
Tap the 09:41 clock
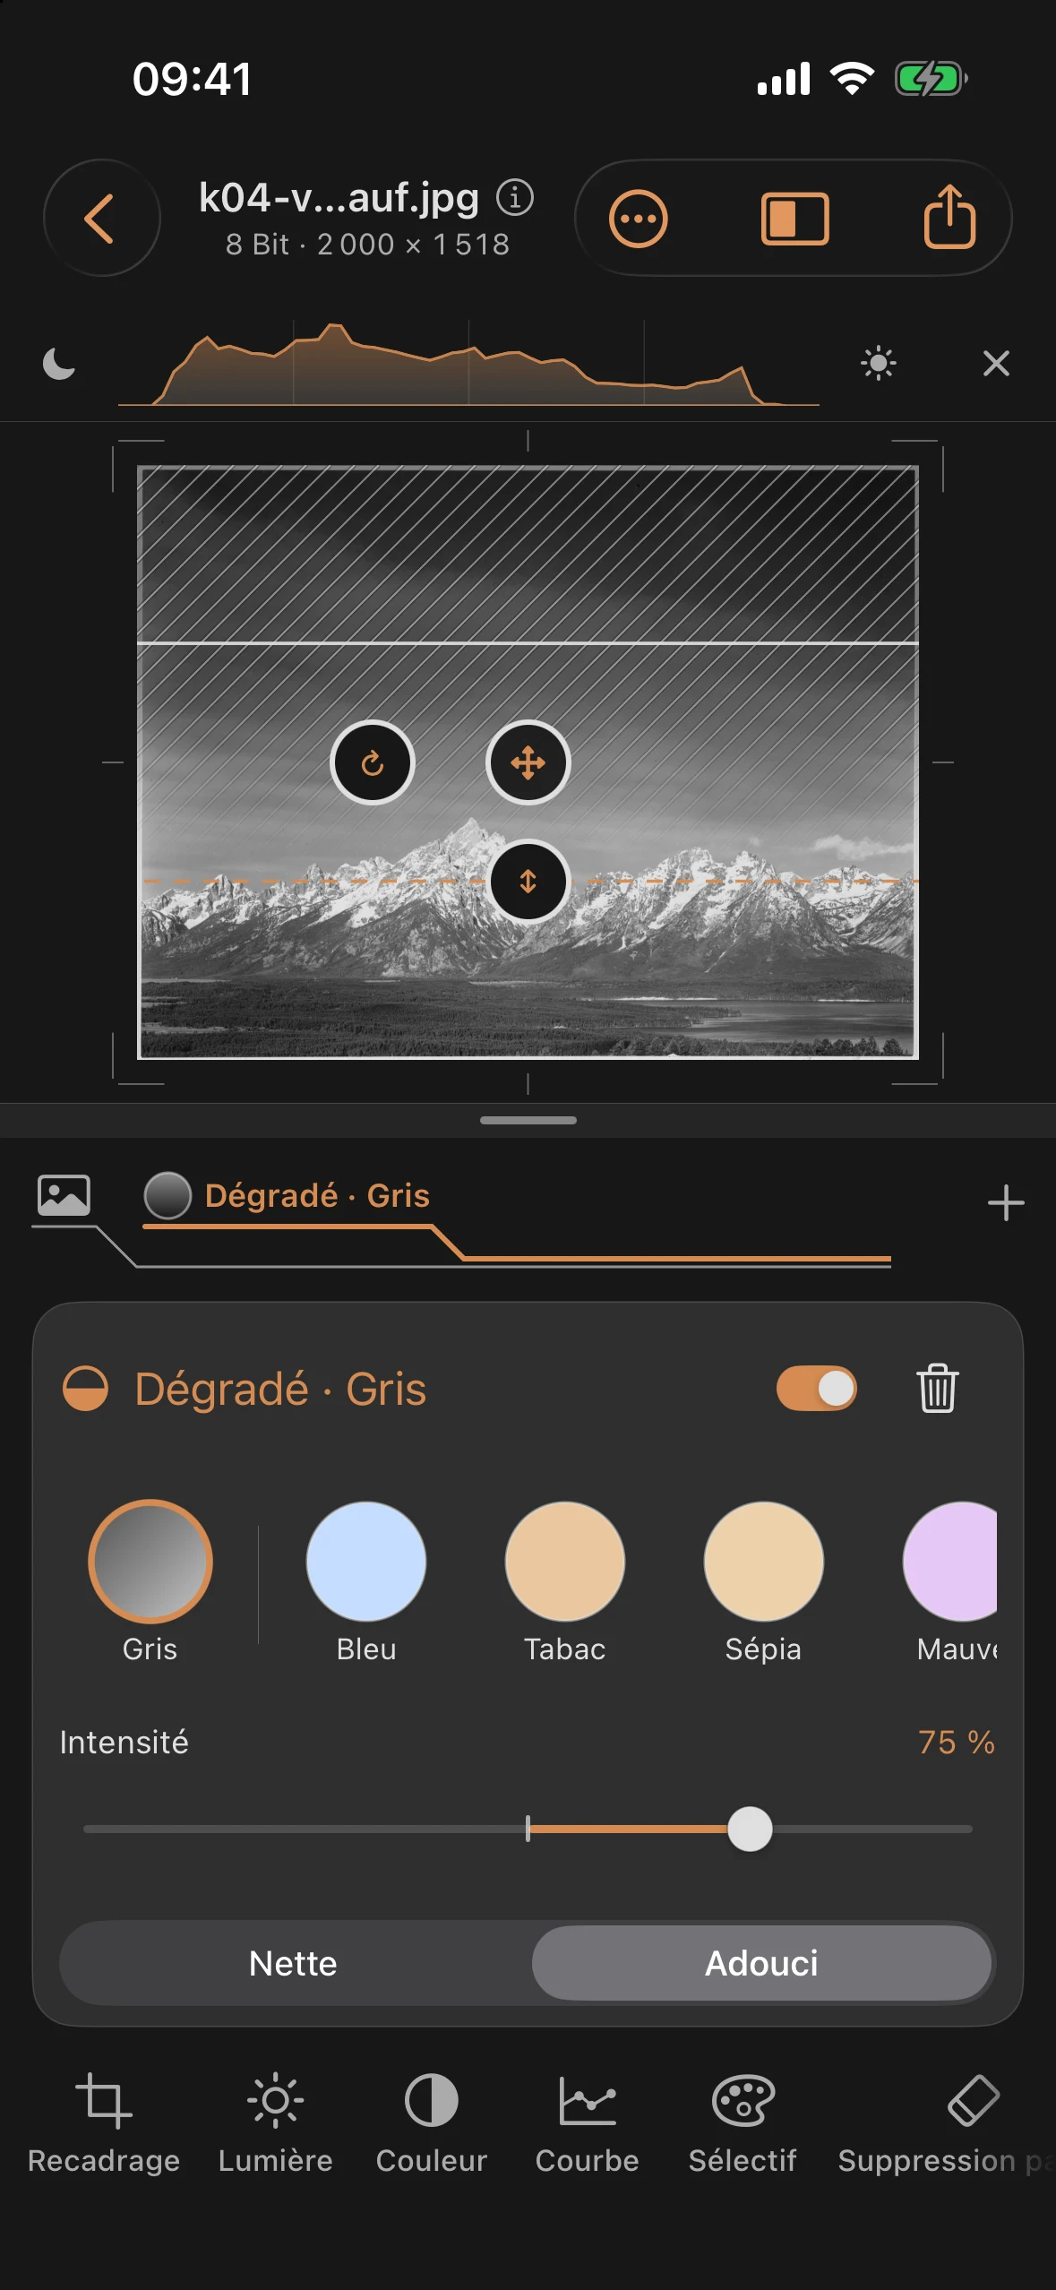(x=192, y=79)
